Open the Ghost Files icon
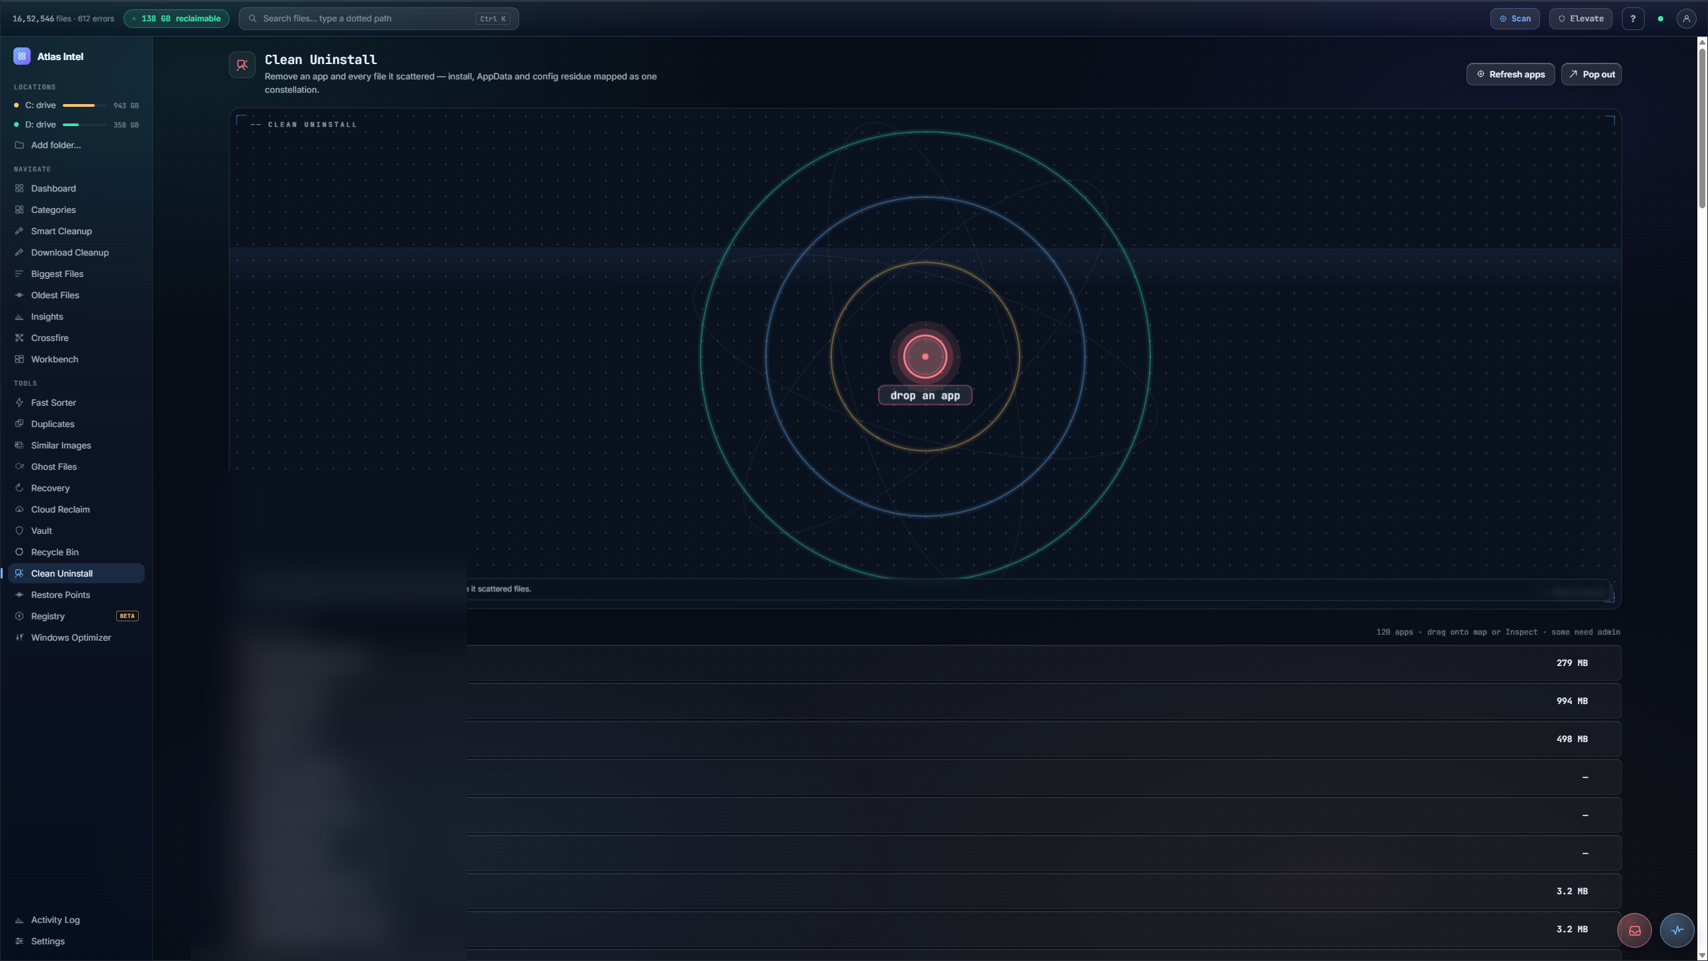The height and width of the screenshot is (961, 1708). coord(19,466)
